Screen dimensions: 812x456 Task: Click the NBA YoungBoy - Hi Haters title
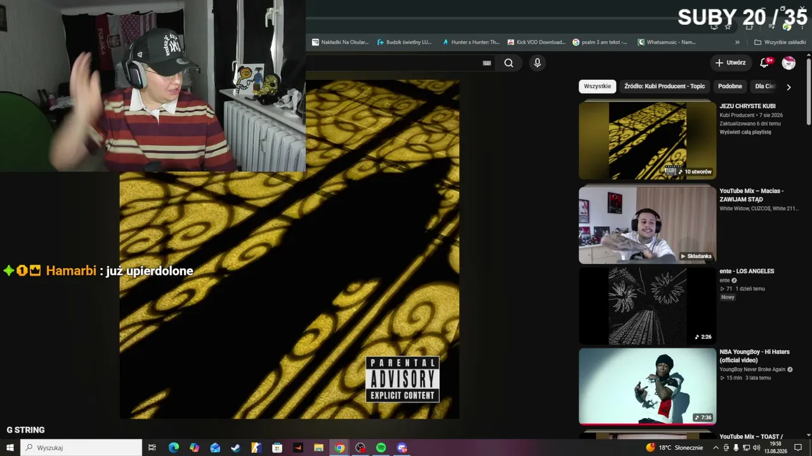[754, 356]
